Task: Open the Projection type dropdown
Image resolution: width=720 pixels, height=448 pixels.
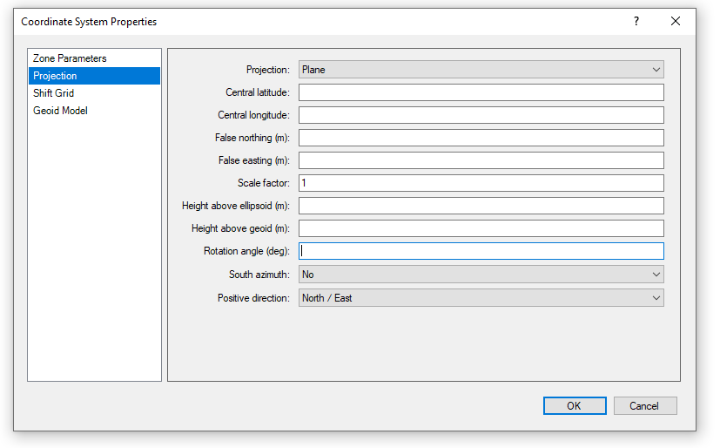Action: (x=481, y=70)
